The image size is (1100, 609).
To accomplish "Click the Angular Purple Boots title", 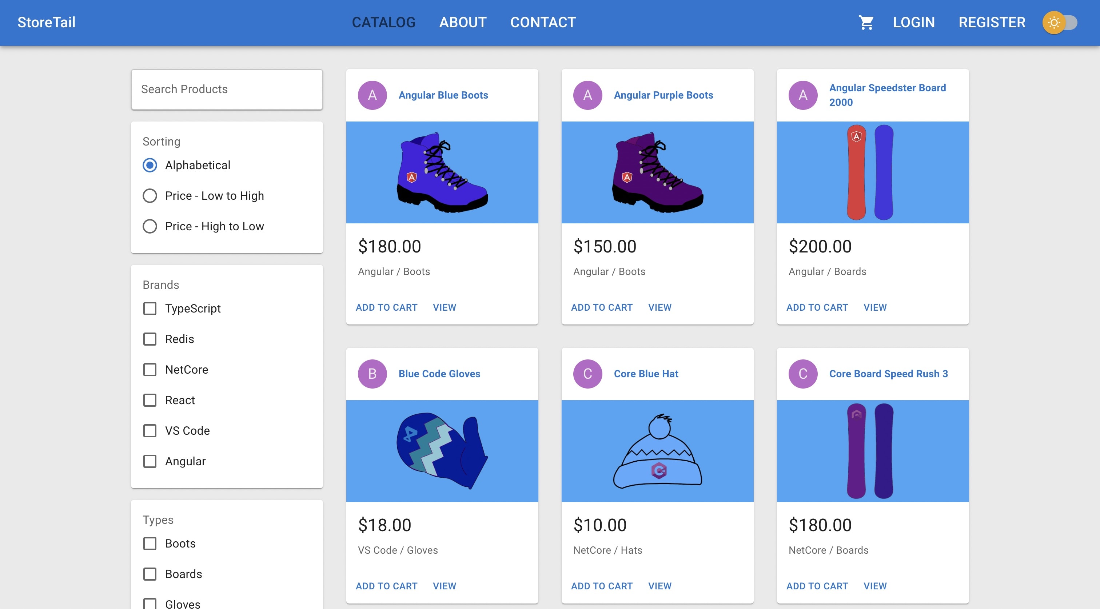I will (663, 95).
